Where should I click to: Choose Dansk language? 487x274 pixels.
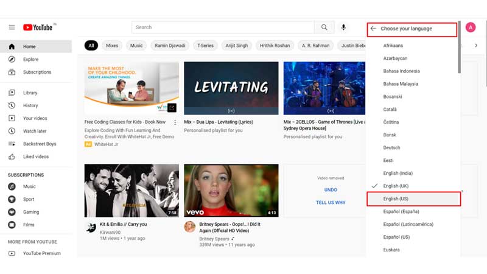coord(413,135)
